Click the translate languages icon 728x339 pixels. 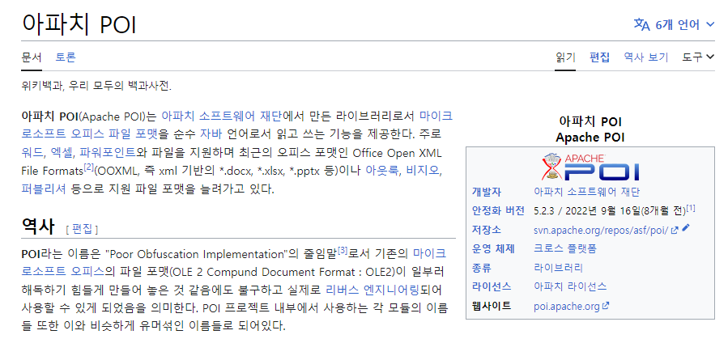click(641, 24)
